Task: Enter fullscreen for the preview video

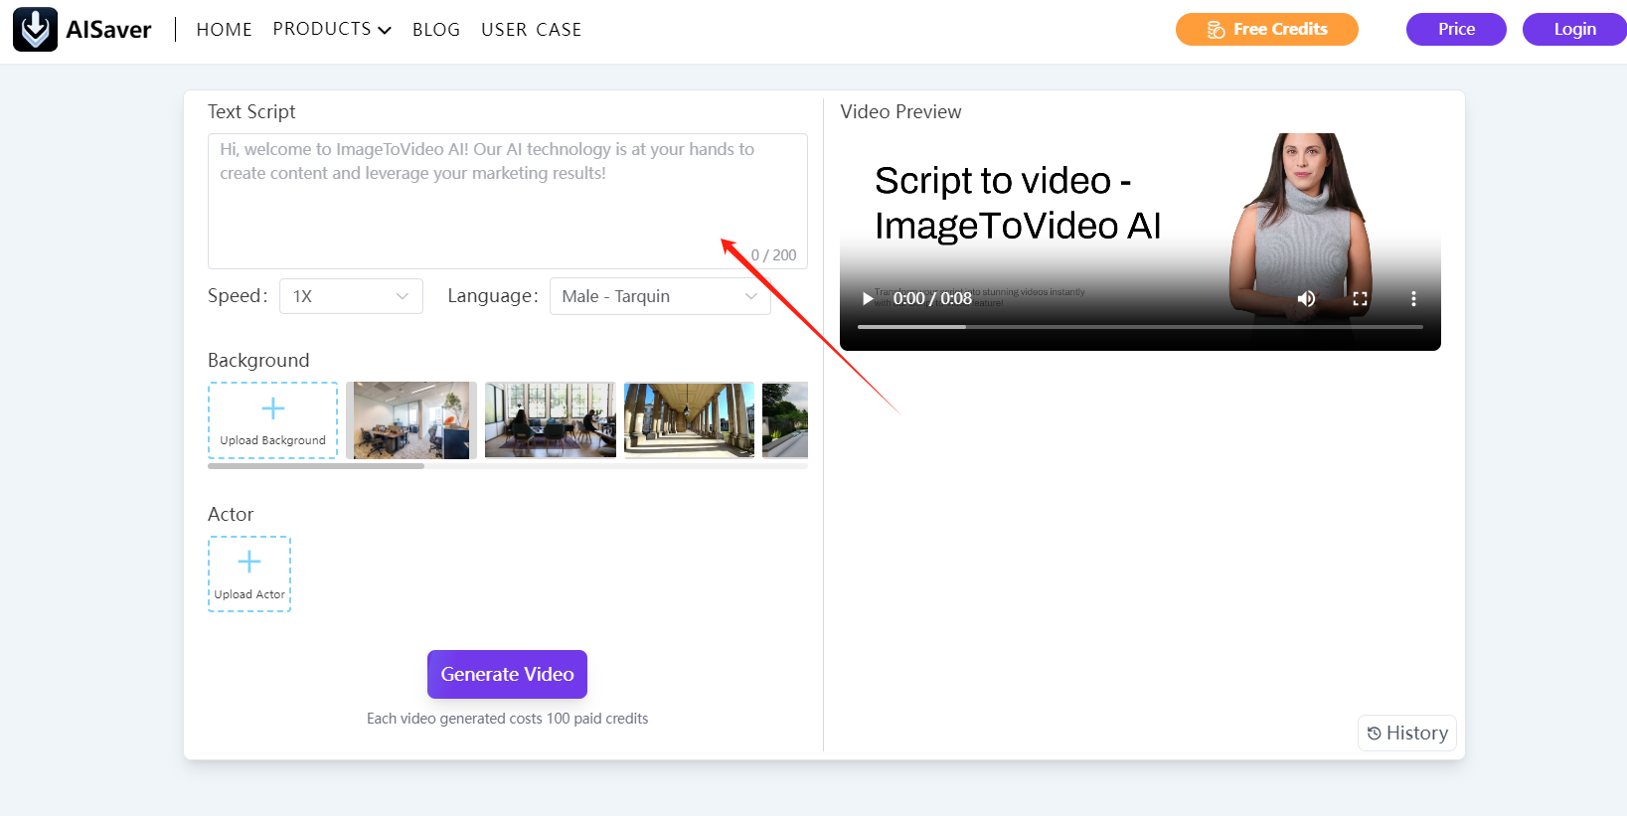Action: coord(1360,298)
